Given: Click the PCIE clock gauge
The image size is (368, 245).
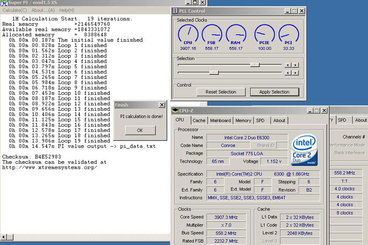Looking at the screenshot, I should (264, 34).
